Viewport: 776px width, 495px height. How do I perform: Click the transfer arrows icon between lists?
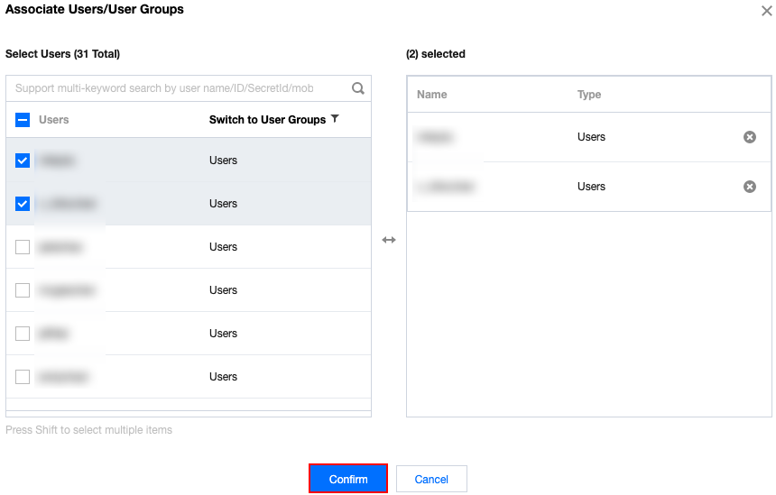tap(389, 240)
